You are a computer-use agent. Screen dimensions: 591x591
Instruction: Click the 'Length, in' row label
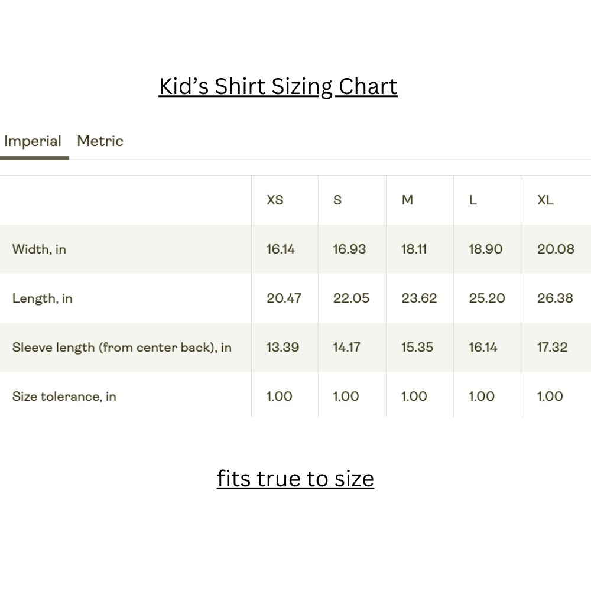(42, 298)
